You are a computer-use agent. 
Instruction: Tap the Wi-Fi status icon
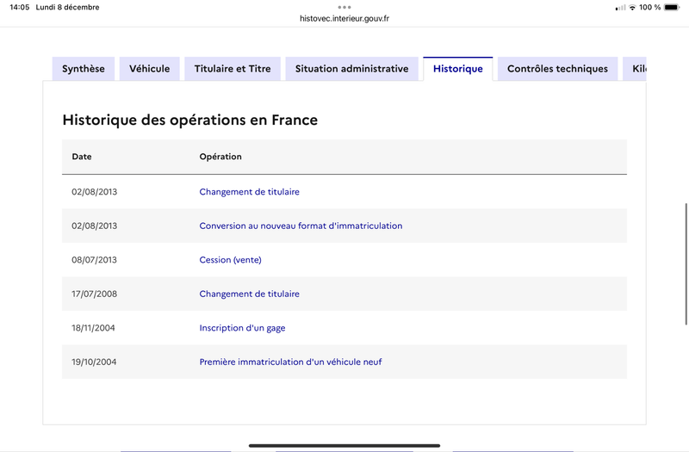pos(632,8)
